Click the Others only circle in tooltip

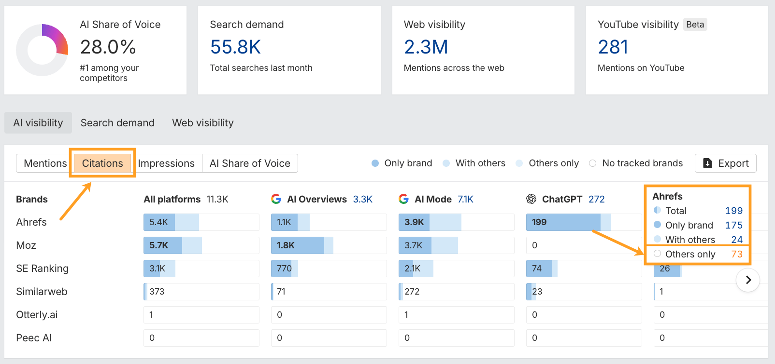[657, 254]
